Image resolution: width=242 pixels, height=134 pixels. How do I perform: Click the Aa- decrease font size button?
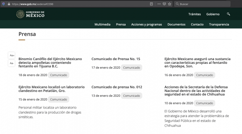tap(12, 63)
